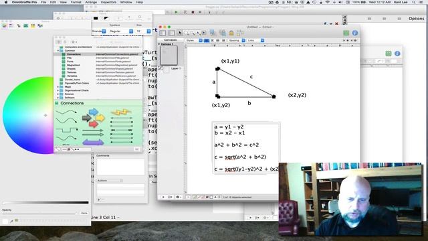Viewport: 428px width, 241px height.
Task: Click the purple double-headed arrow stencil
Action: pyautogui.click(x=93, y=143)
